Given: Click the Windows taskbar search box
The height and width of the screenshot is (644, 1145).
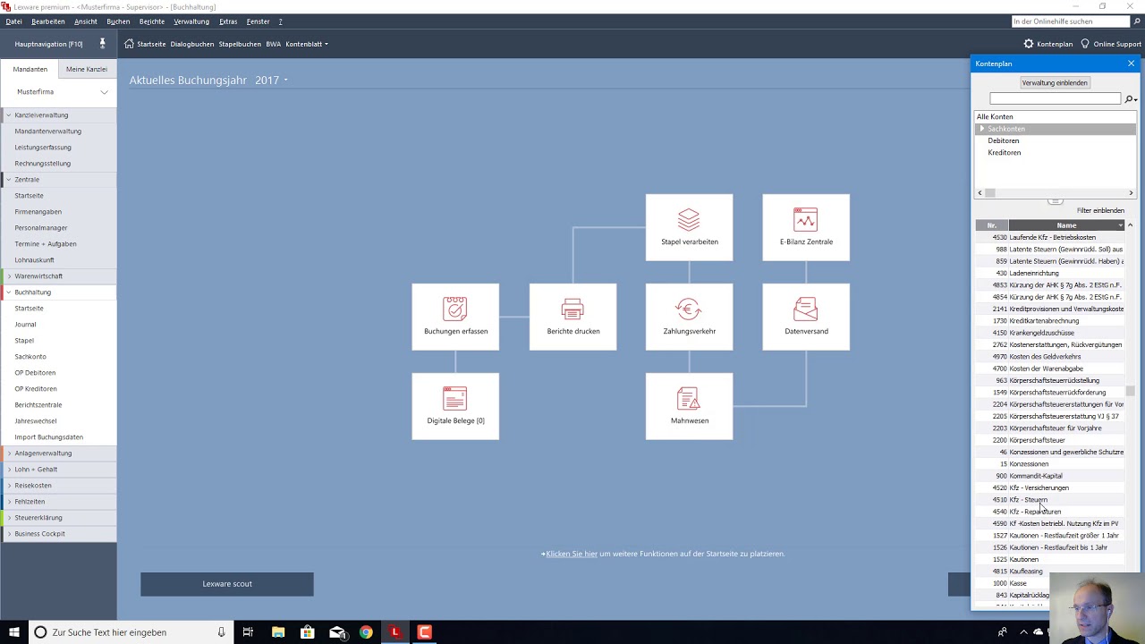Looking at the screenshot, I should 130,632.
